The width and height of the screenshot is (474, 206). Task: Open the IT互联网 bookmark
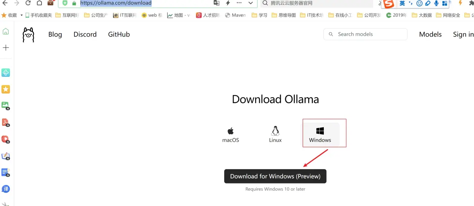click(125, 15)
